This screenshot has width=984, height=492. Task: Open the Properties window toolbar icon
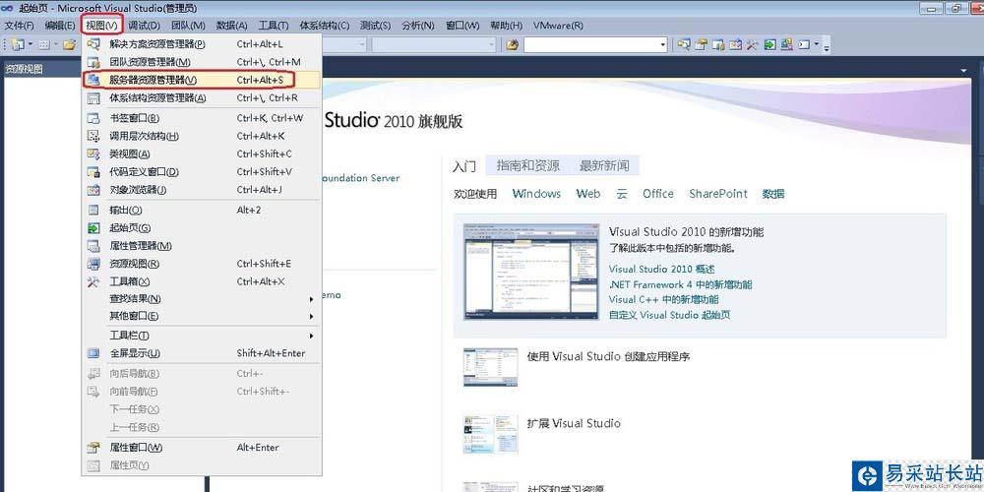(x=701, y=44)
